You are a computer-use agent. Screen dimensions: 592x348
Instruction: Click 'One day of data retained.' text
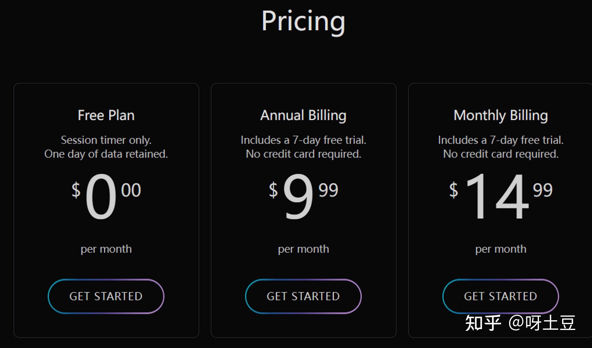106,154
